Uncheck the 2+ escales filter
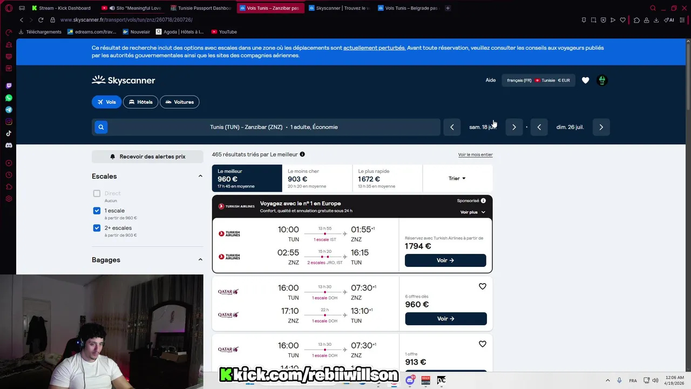The height and width of the screenshot is (389, 691). point(97,228)
